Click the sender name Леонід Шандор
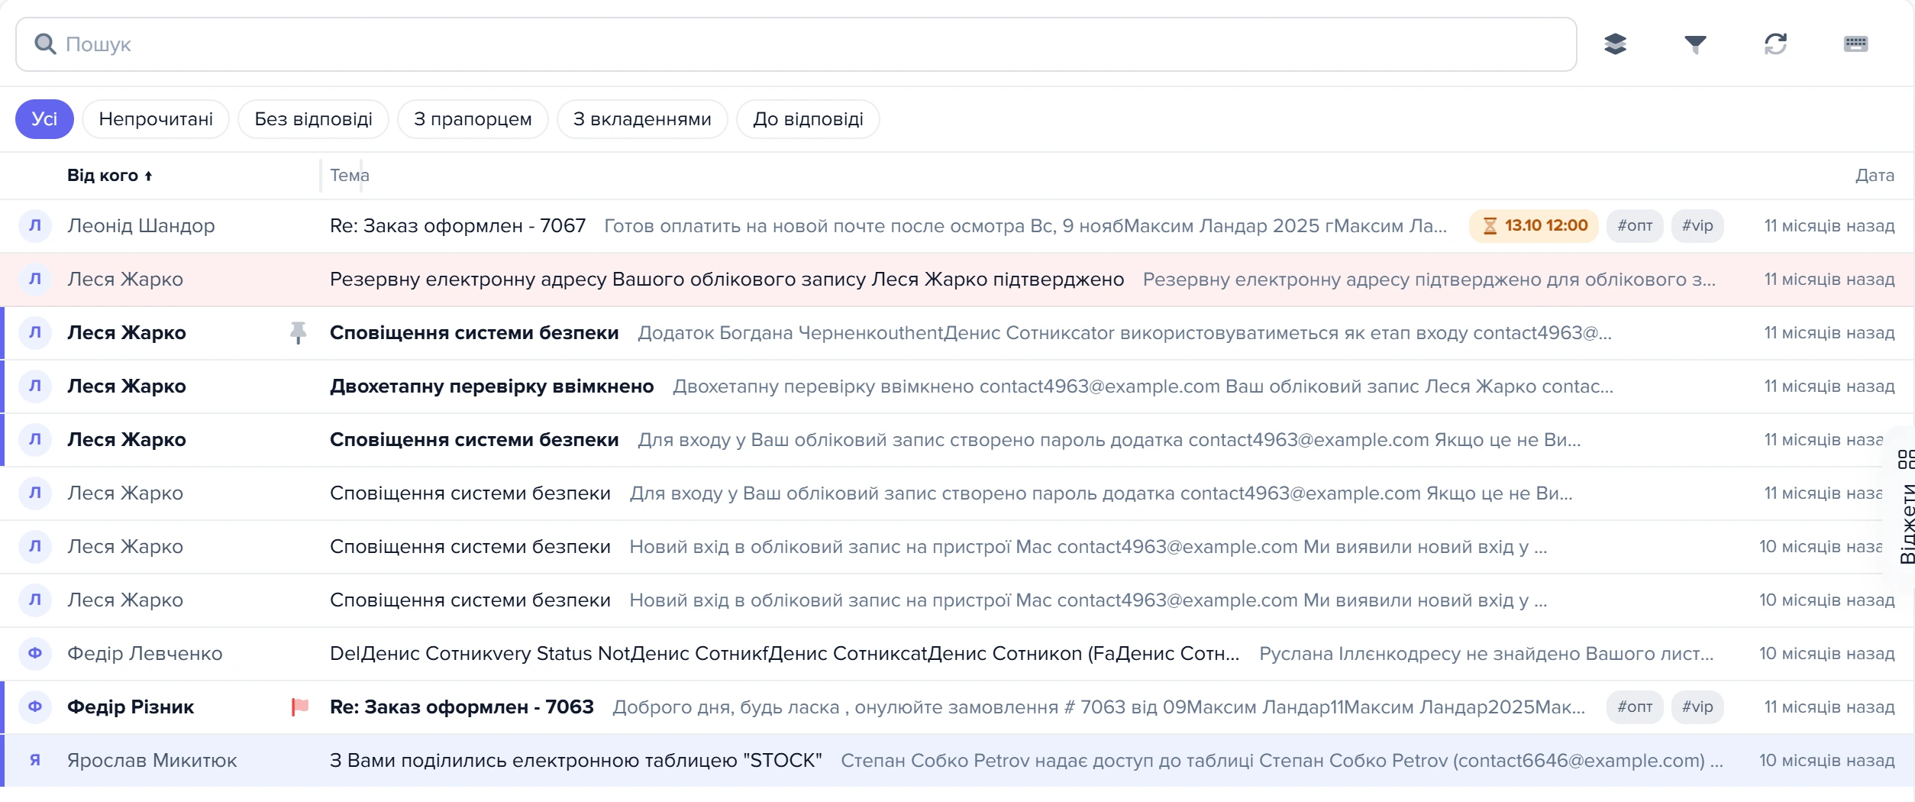1915x802 pixels. (x=141, y=226)
